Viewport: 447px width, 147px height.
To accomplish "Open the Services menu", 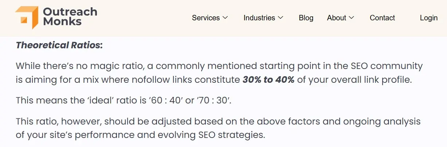I will pyautogui.click(x=206, y=18).
